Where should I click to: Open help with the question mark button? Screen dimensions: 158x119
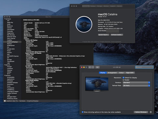click(151, 112)
